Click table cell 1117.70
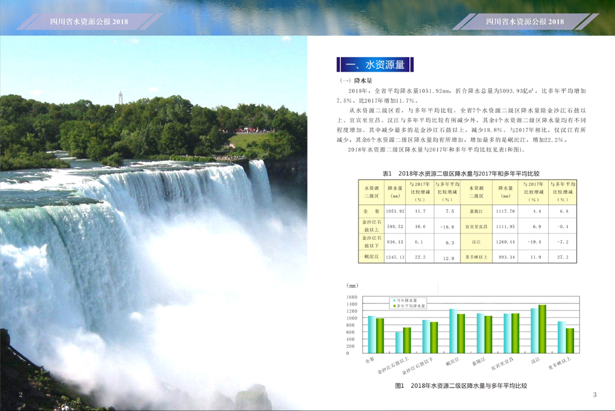The height and width of the screenshot is (411, 615). coord(506,211)
